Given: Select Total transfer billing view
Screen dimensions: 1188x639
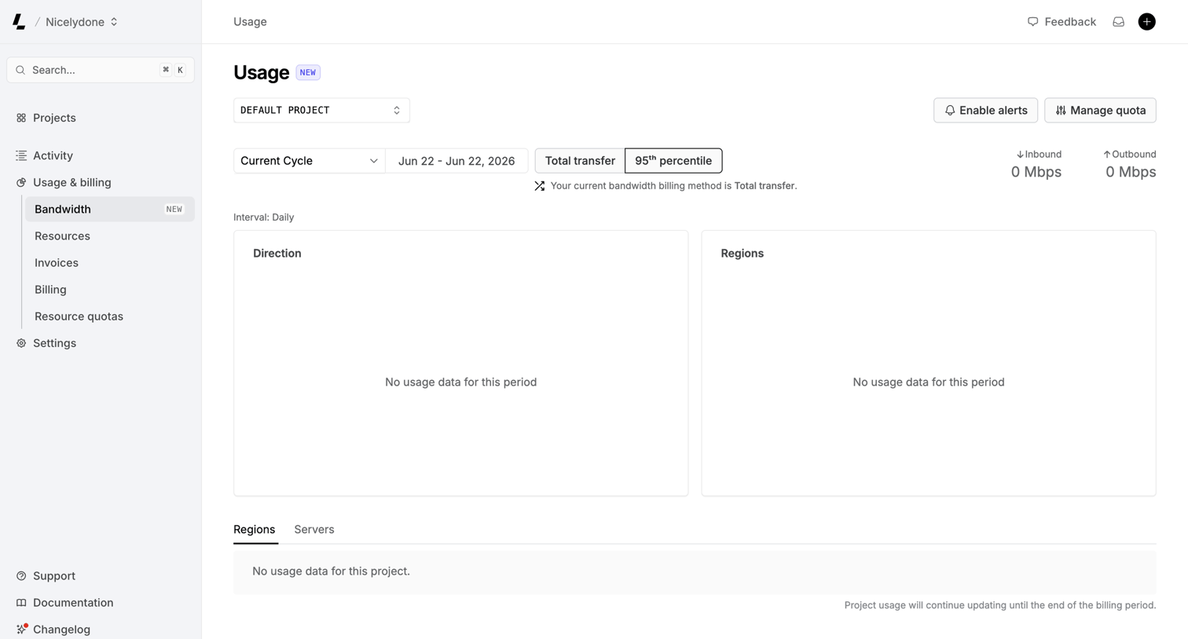Looking at the screenshot, I should click(580, 161).
